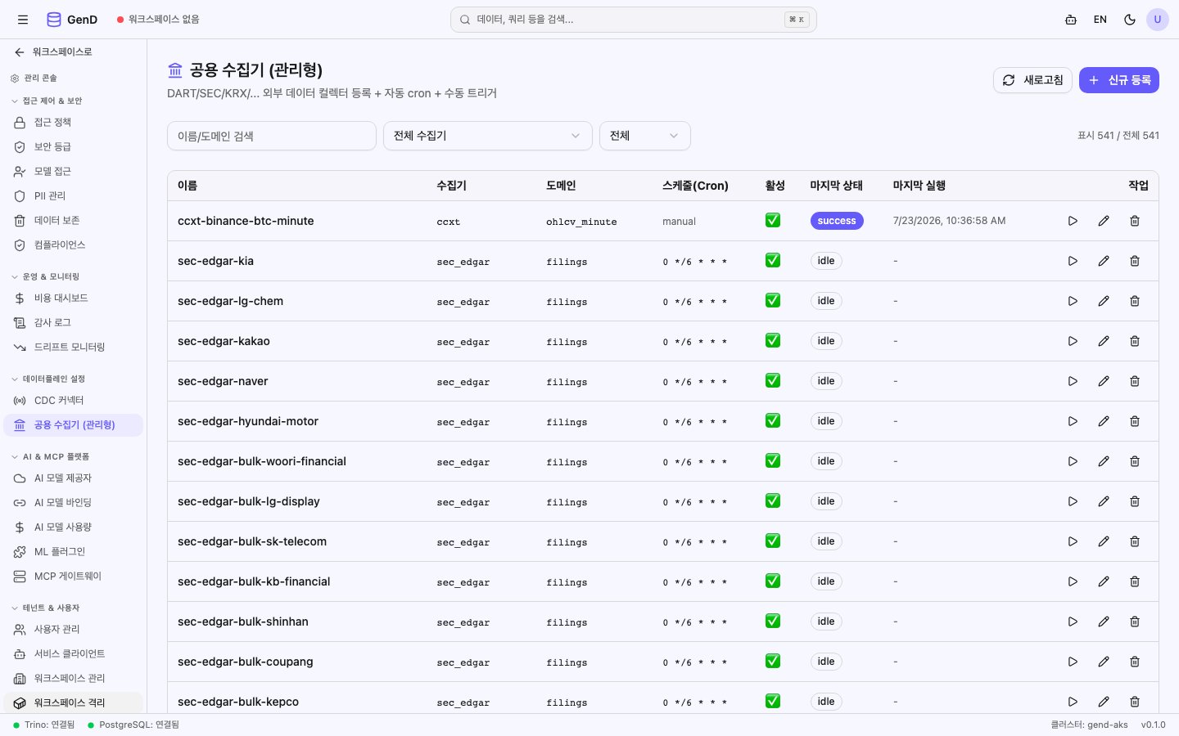Delete sec-edgar-bulk-shinhan collector

tap(1135, 622)
